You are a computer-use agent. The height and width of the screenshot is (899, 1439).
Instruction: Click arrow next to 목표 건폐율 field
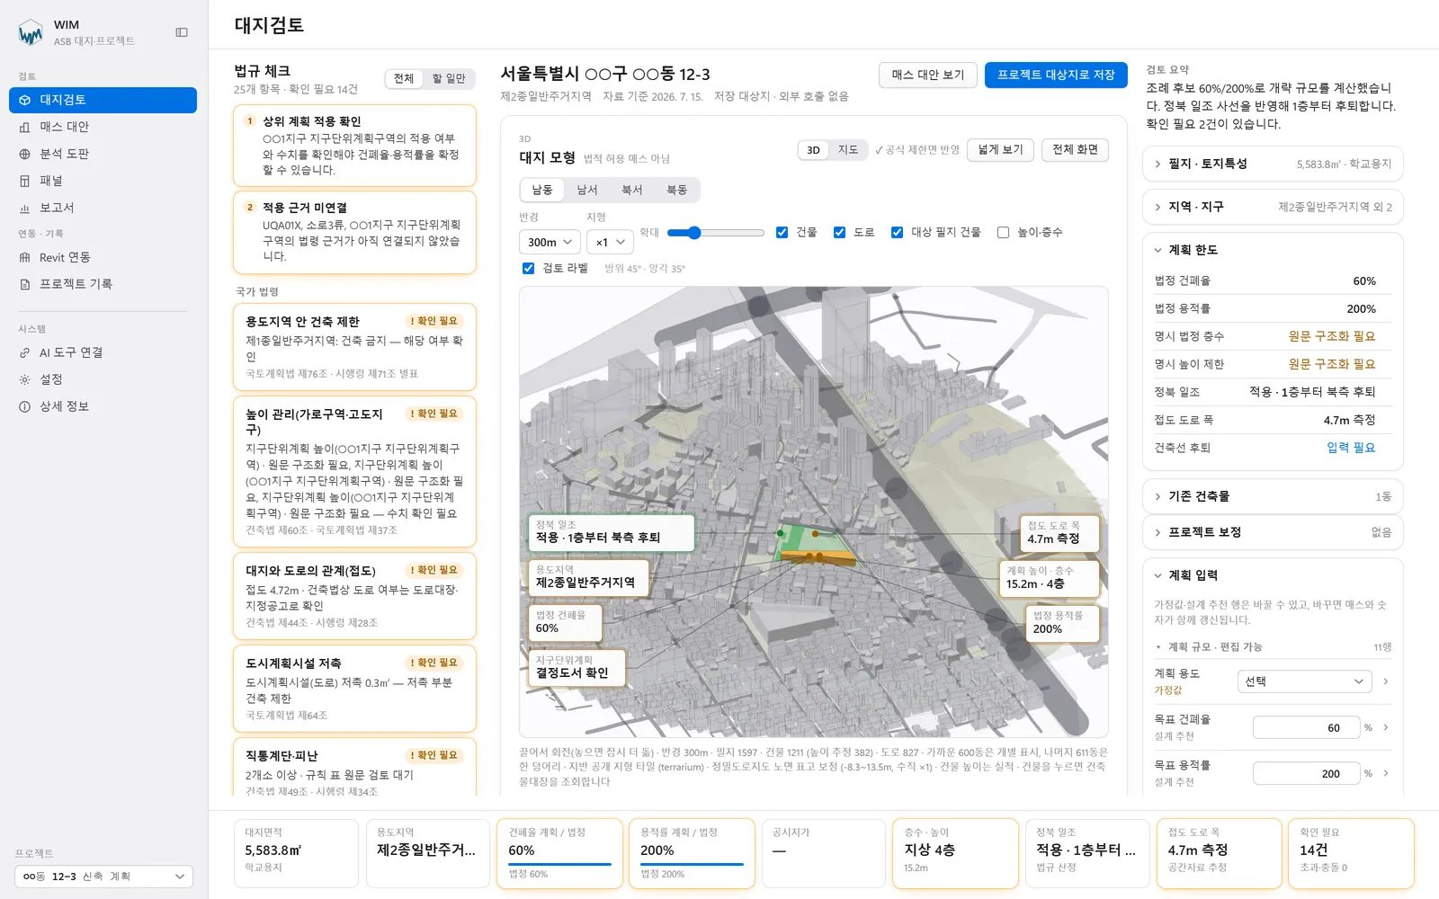point(1386,727)
